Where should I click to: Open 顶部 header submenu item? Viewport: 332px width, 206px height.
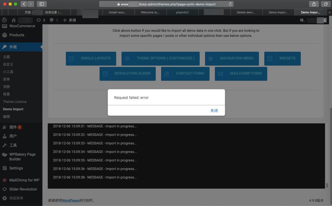click(x=6, y=87)
